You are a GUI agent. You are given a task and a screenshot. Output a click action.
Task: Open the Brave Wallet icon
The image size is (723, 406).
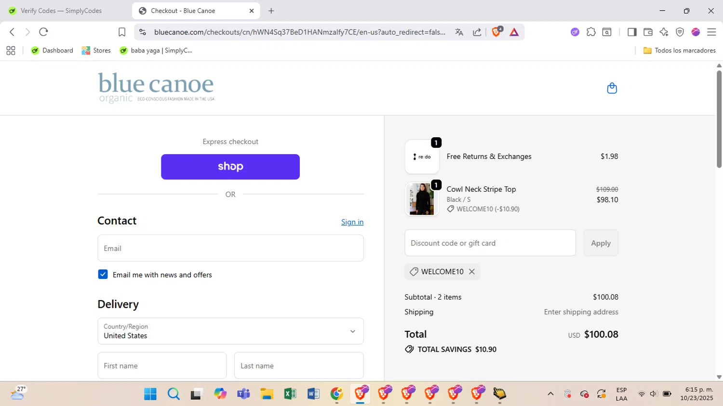pyautogui.click(x=648, y=32)
